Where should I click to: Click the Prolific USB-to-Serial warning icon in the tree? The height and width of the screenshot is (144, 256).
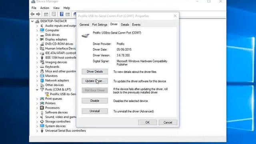(x=47, y=94)
